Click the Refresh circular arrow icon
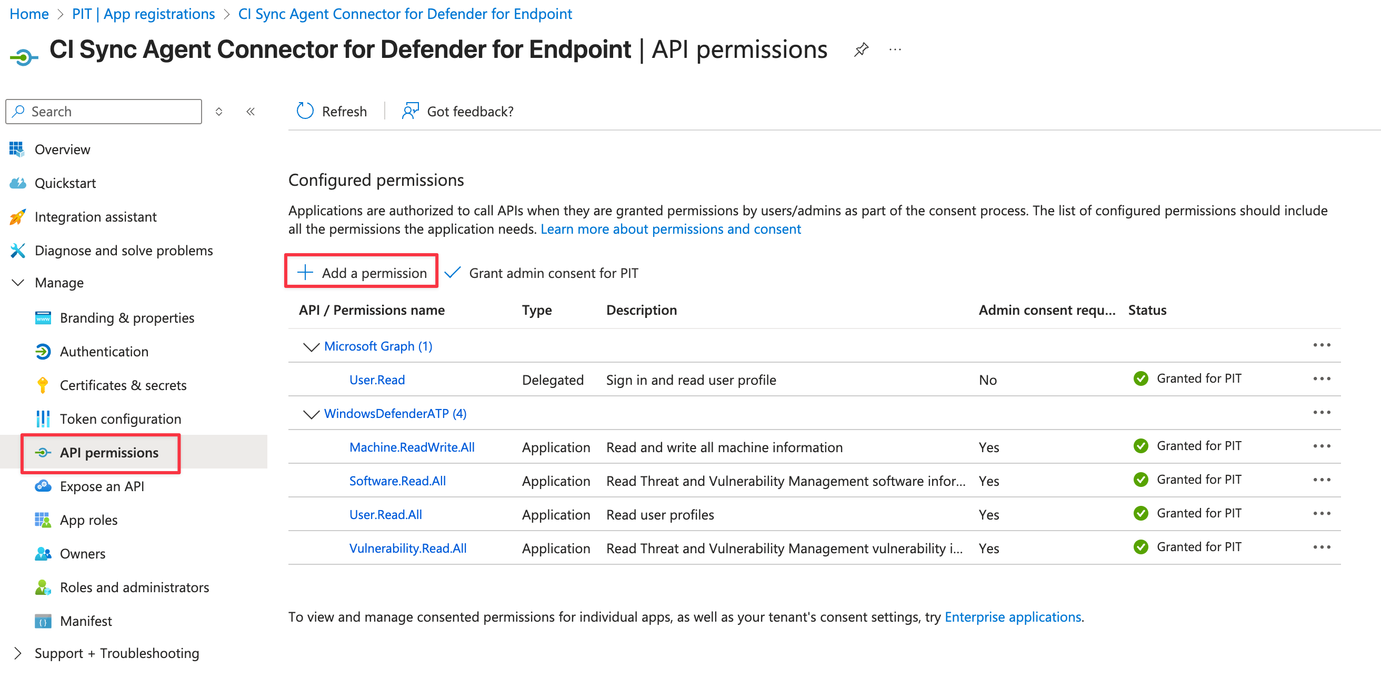This screenshot has height=678, width=1381. point(305,111)
